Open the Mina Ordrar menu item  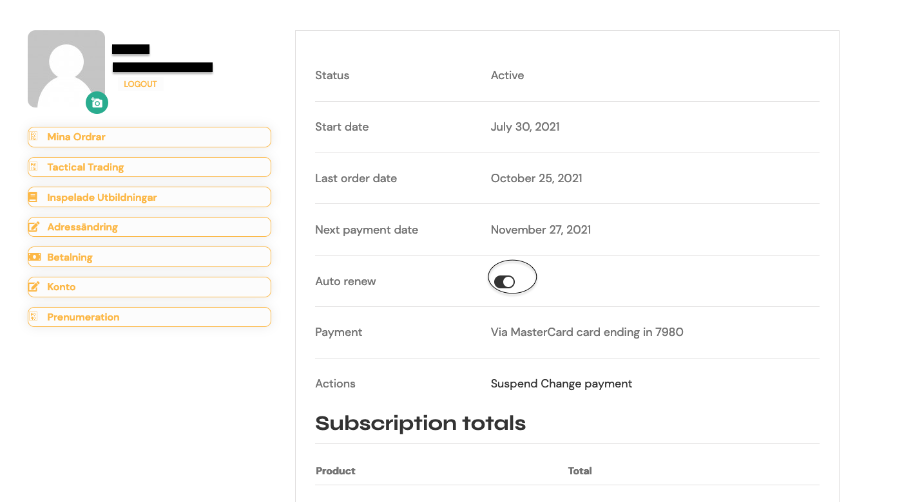(149, 137)
